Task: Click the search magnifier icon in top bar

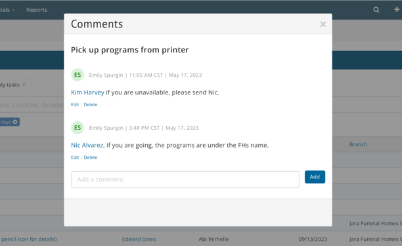Action: 376,10
